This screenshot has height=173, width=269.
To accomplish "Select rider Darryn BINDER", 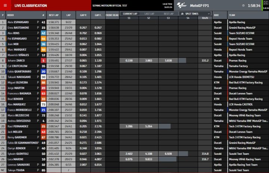I will coord(16,148).
